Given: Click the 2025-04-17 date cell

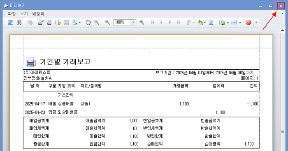Looking at the screenshot, I should 35,104.
